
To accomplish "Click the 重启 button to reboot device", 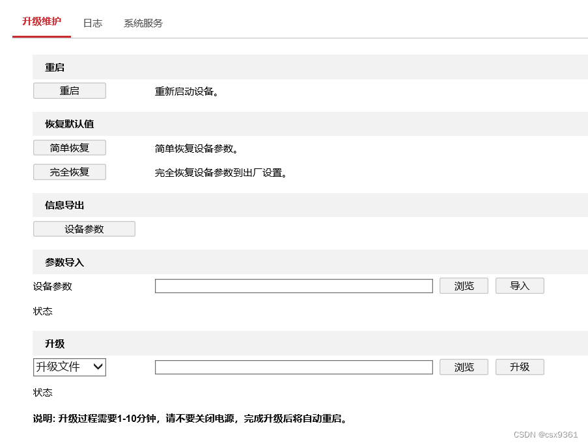I will pos(70,90).
